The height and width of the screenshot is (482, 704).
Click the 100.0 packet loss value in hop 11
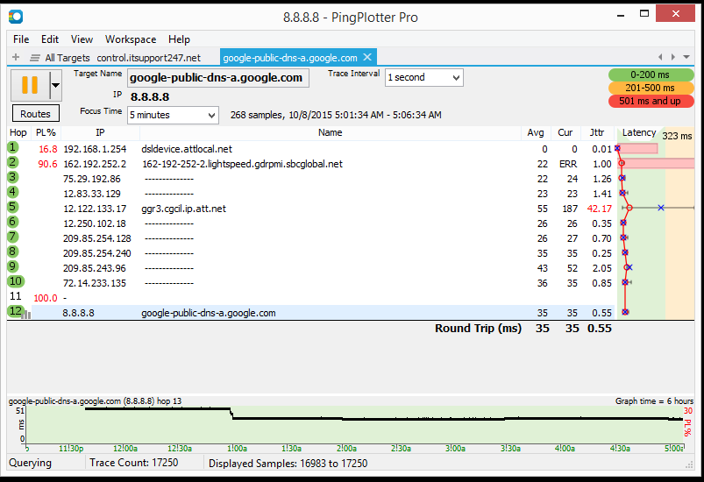(x=46, y=298)
